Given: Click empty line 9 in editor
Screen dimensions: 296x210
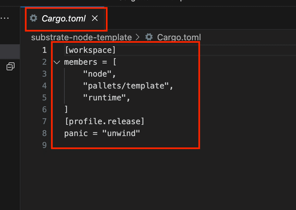Looking at the screenshot, I should [111, 145].
